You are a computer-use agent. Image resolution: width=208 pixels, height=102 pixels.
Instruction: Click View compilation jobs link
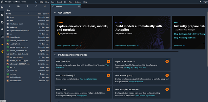88,79
